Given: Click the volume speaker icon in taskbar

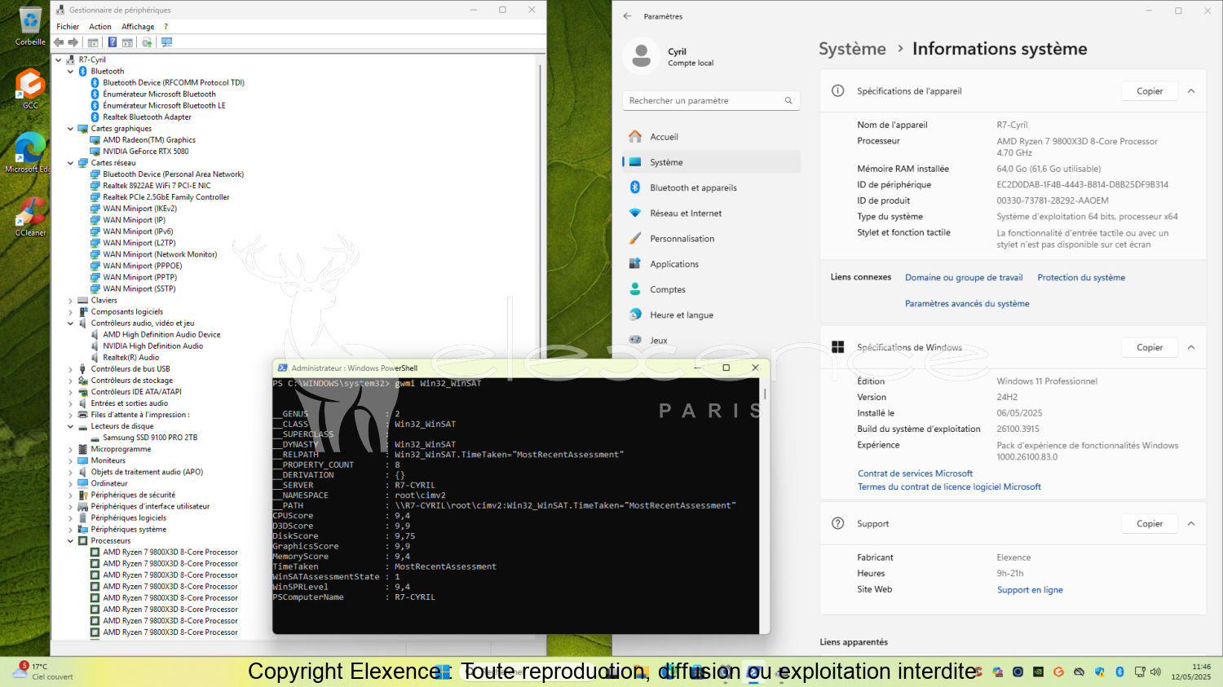Looking at the screenshot, I should (x=1155, y=672).
